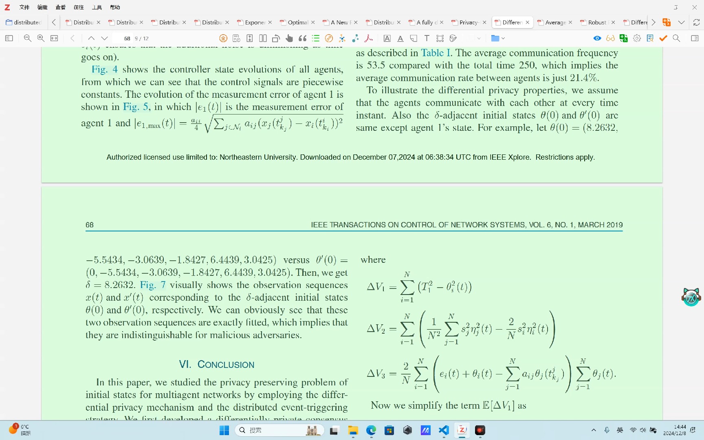Image resolution: width=704 pixels, height=440 pixels.
Task: Select the area selection annotation tool
Action: tap(440, 38)
